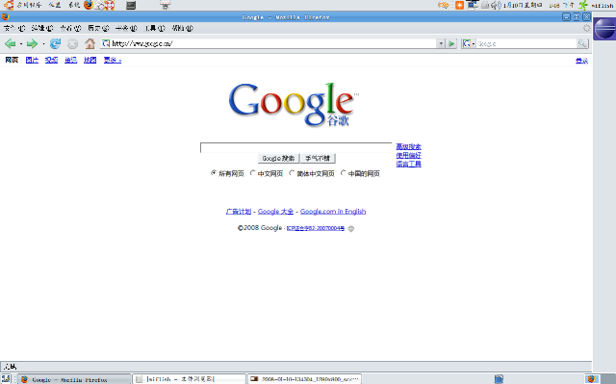
Task: Open the first menu in Firefox menu bar
Action: [14, 28]
